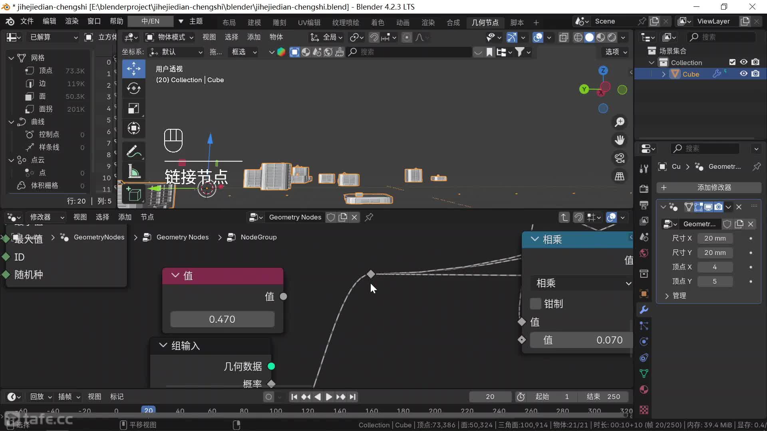Viewport: 767px width, 431px height.
Task: Select the Move tool in viewport toolbar
Action: (x=133, y=69)
